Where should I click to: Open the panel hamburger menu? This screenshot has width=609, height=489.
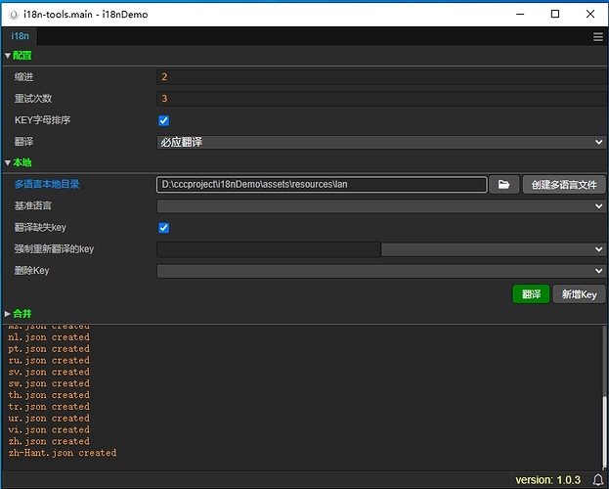click(597, 37)
